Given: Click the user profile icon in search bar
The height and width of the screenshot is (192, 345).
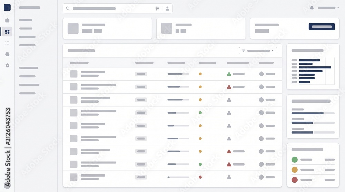Looking at the screenshot, I should (167, 8).
